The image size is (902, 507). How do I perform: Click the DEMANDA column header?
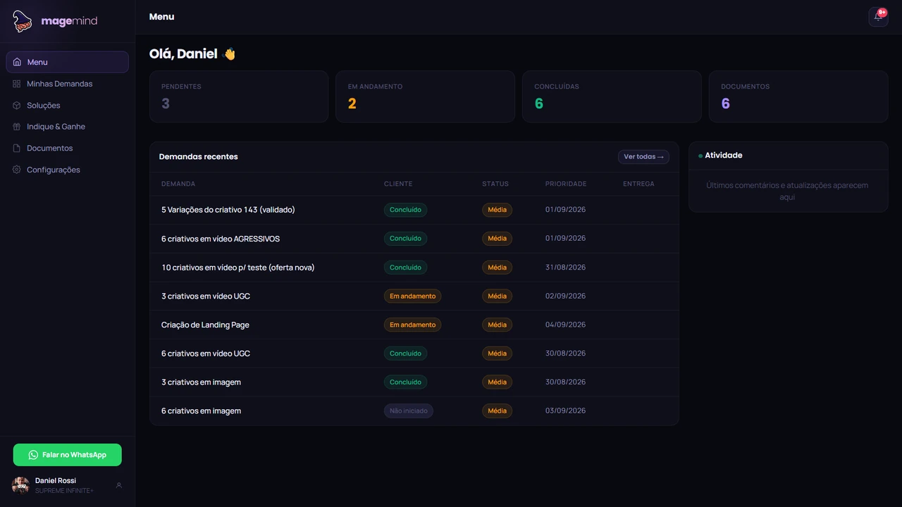[178, 184]
